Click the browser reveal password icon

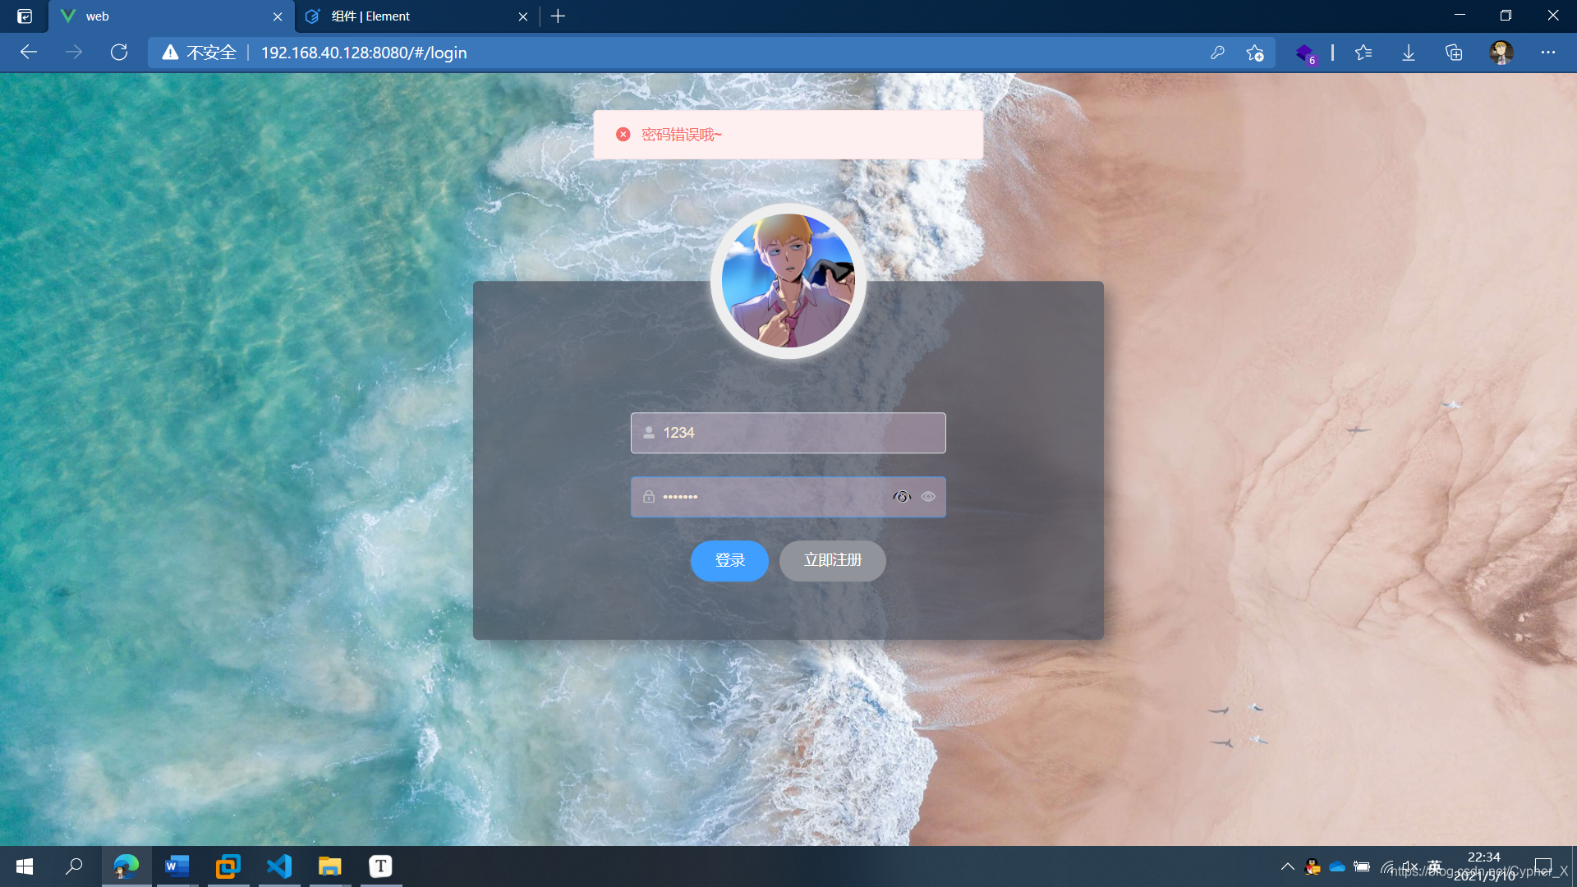point(902,497)
